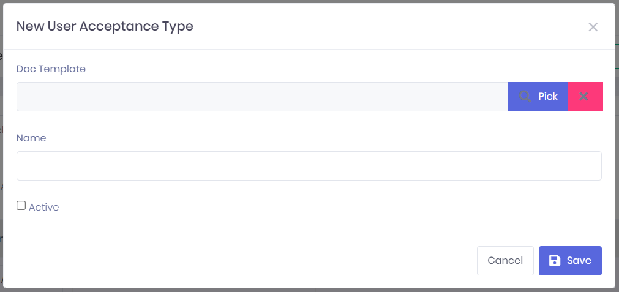This screenshot has width=619, height=292.
Task: Click the word Pick on blue button
Action: click(548, 97)
